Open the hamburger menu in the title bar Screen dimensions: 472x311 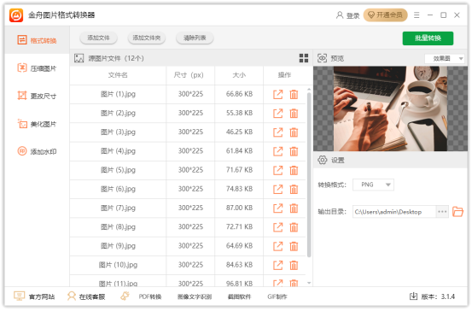click(x=417, y=15)
